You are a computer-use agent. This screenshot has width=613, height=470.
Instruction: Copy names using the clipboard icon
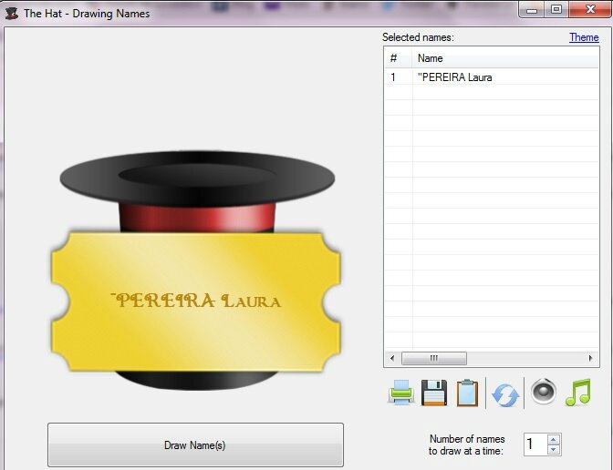(467, 393)
